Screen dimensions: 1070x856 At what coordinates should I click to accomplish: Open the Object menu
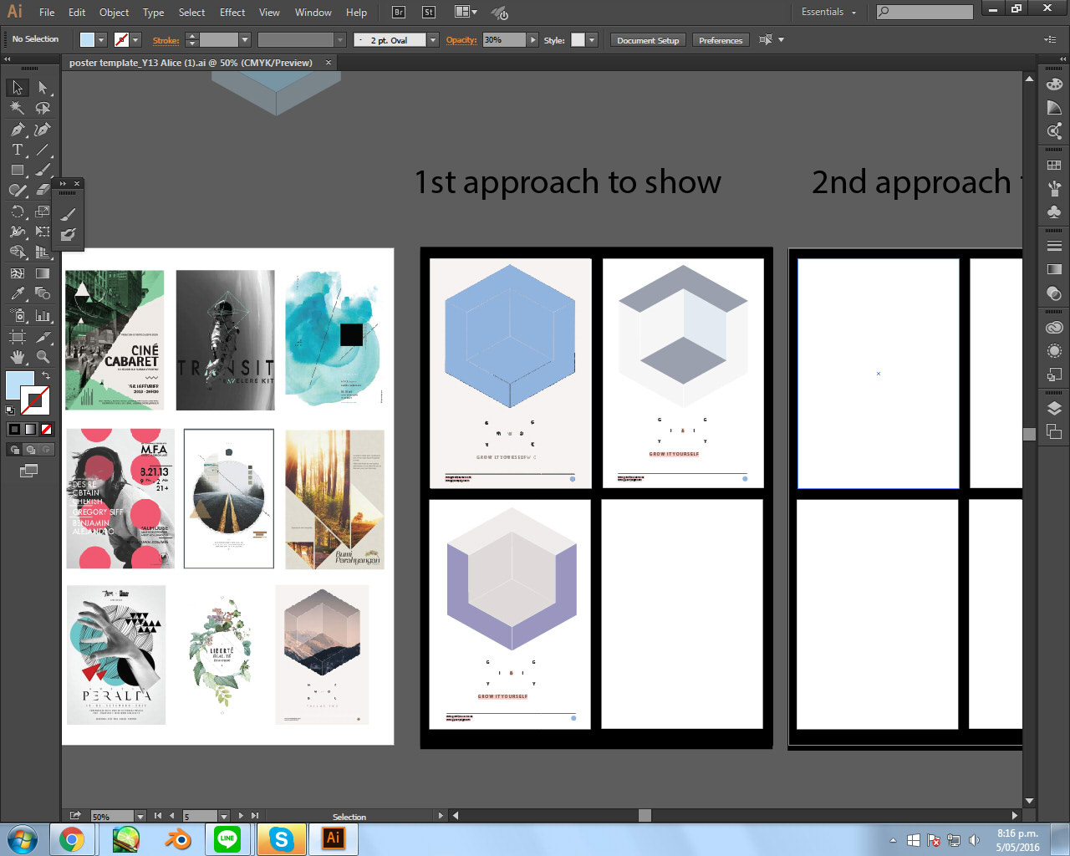click(x=114, y=13)
